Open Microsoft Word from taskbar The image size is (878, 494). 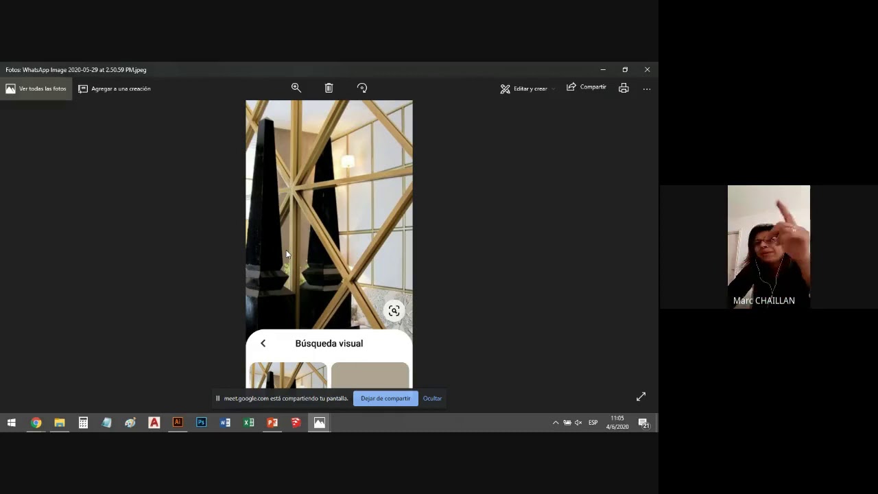225,423
